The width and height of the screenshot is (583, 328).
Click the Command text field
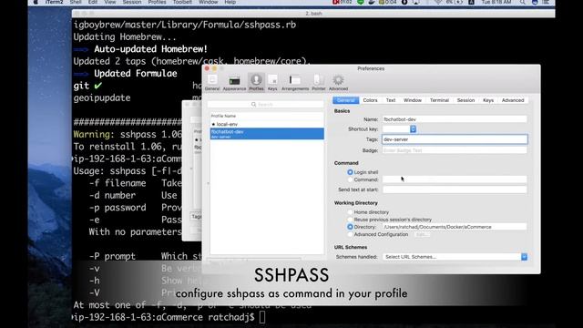click(455, 179)
